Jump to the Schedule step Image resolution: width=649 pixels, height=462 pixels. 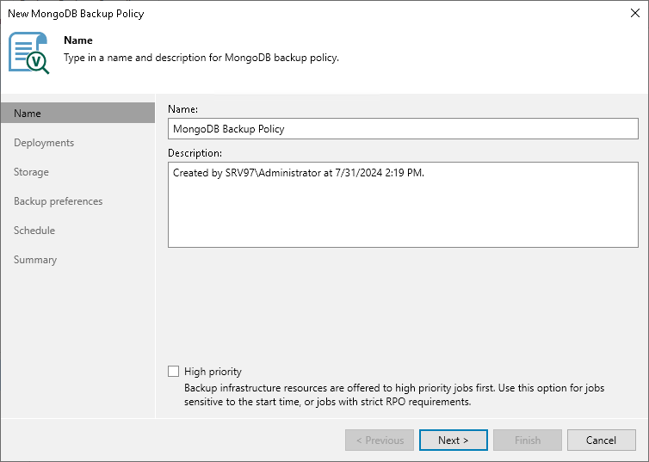[x=34, y=231]
